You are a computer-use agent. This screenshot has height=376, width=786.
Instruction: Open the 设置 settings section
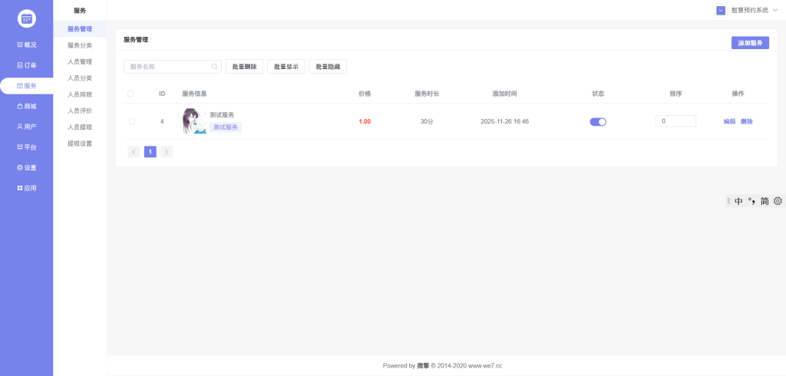(x=27, y=168)
